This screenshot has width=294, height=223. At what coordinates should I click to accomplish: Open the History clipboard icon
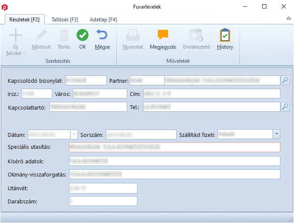click(225, 35)
